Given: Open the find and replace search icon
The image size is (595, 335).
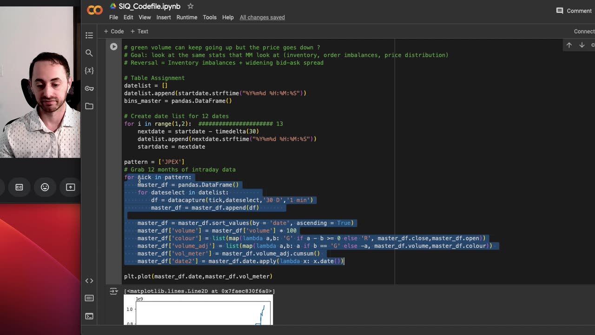Looking at the screenshot, I should point(89,53).
